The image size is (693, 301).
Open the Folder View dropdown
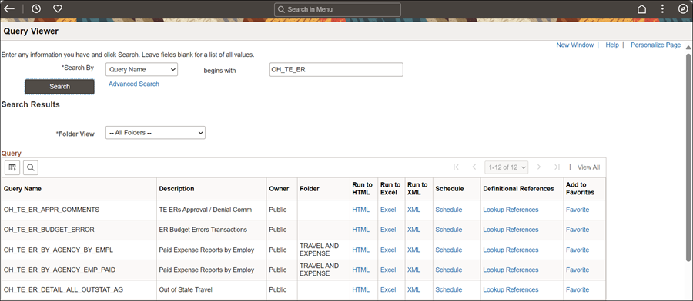[x=156, y=133]
